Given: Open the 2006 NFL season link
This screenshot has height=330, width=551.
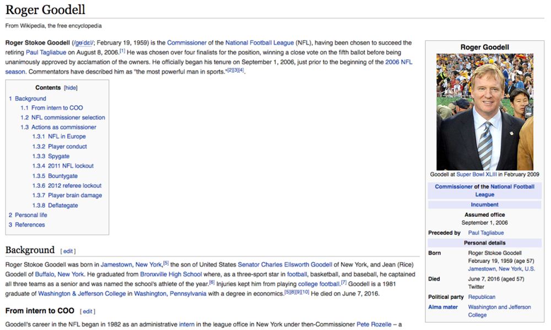Looking at the screenshot, I should coord(399,62).
